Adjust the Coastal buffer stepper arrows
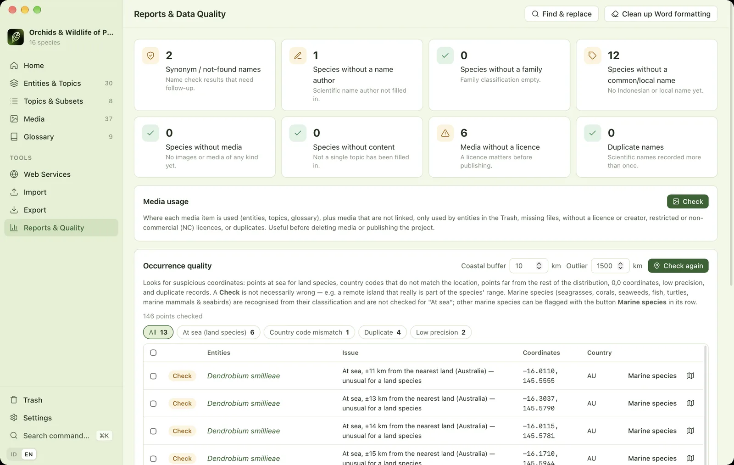734x465 pixels. click(x=539, y=266)
